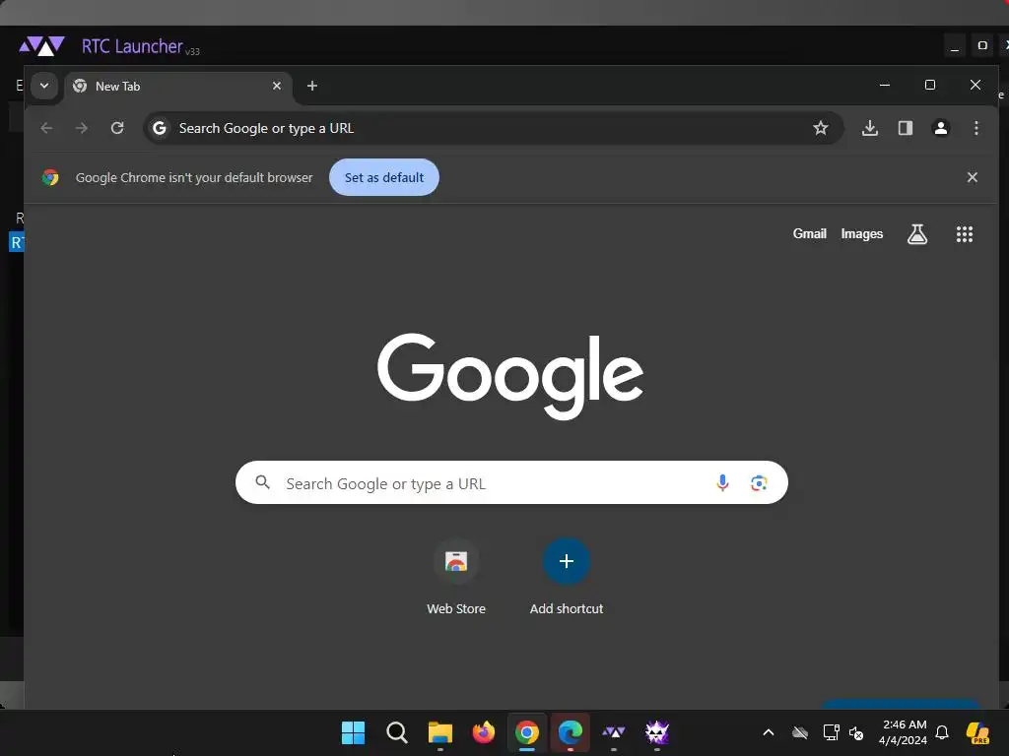The height and width of the screenshot is (756, 1009).
Task: Search by image with Lens icon
Action: click(x=759, y=482)
